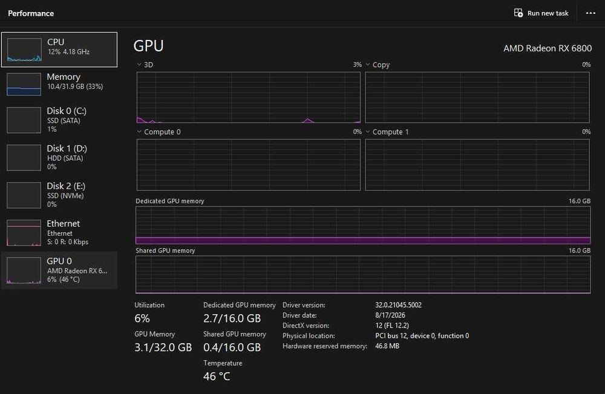The image size is (605, 394).
Task: Click the Compute 1 usage graph
Action: point(477,165)
